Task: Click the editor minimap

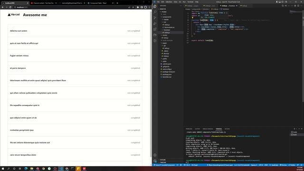Action: [295, 11]
